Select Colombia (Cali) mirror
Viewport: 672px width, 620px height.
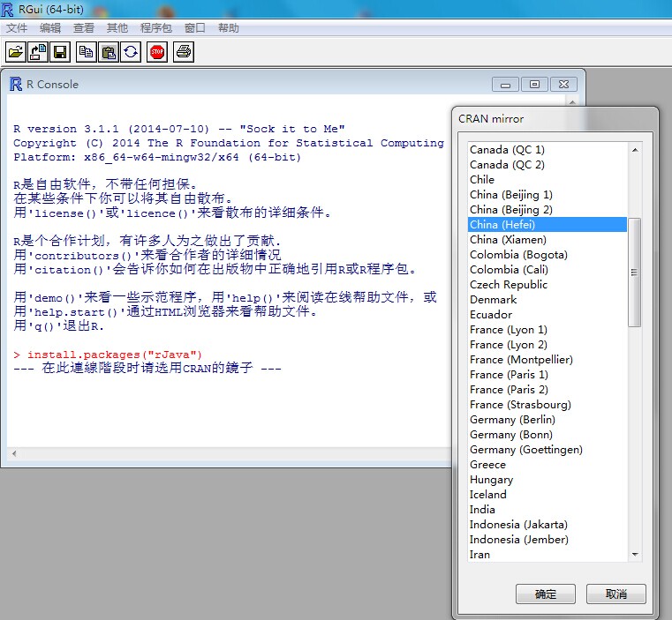(547, 270)
